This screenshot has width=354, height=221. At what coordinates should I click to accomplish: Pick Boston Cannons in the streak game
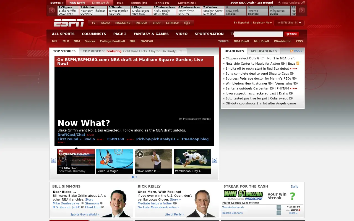click(279, 213)
